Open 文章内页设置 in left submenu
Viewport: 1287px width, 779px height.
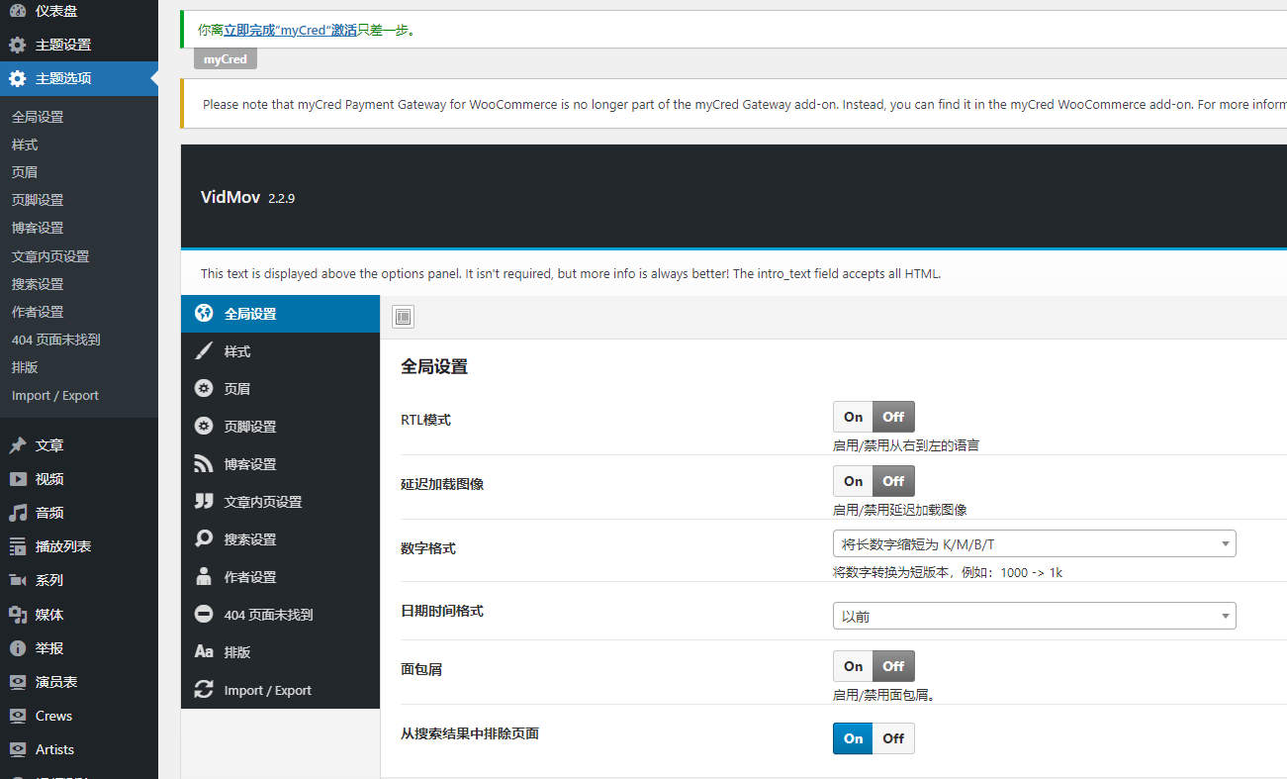(50, 256)
